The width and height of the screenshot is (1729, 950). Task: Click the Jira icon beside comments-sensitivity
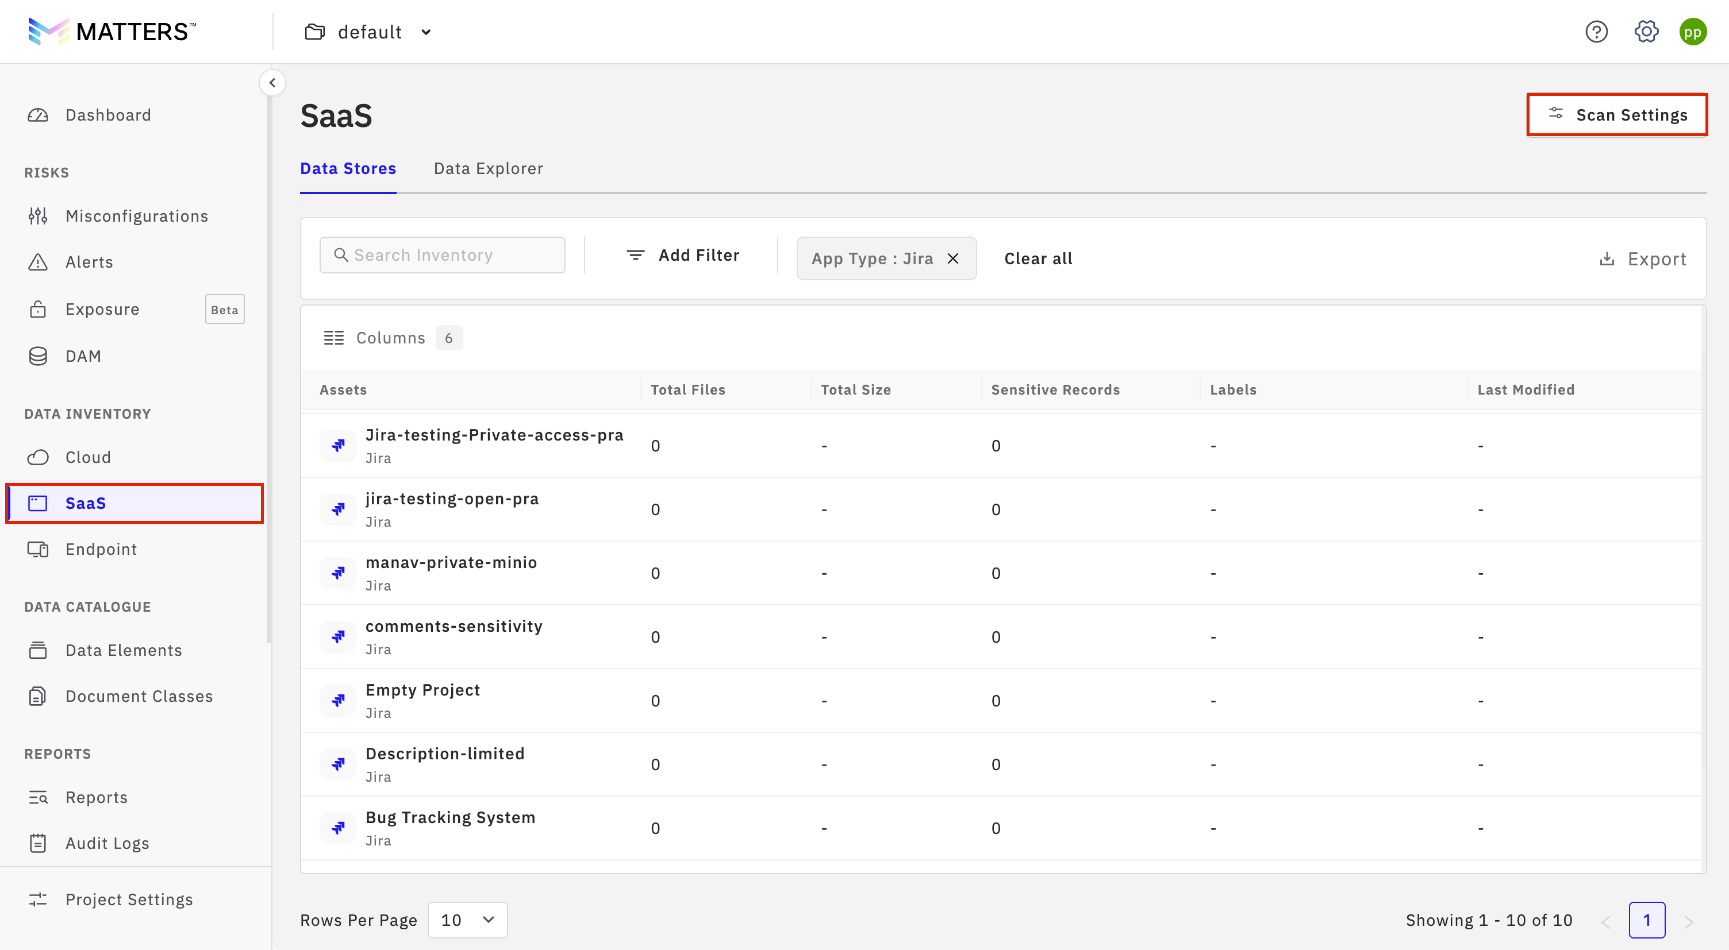pos(339,637)
